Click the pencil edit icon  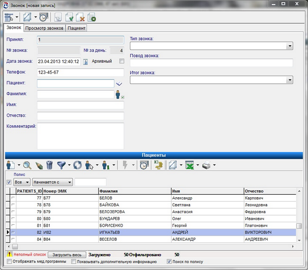point(39,165)
